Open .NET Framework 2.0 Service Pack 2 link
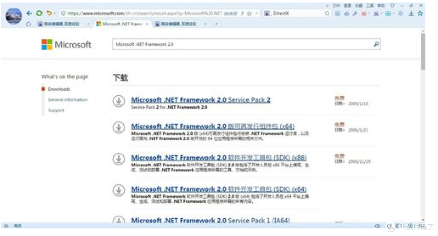The width and height of the screenshot is (438, 236). [x=201, y=100]
